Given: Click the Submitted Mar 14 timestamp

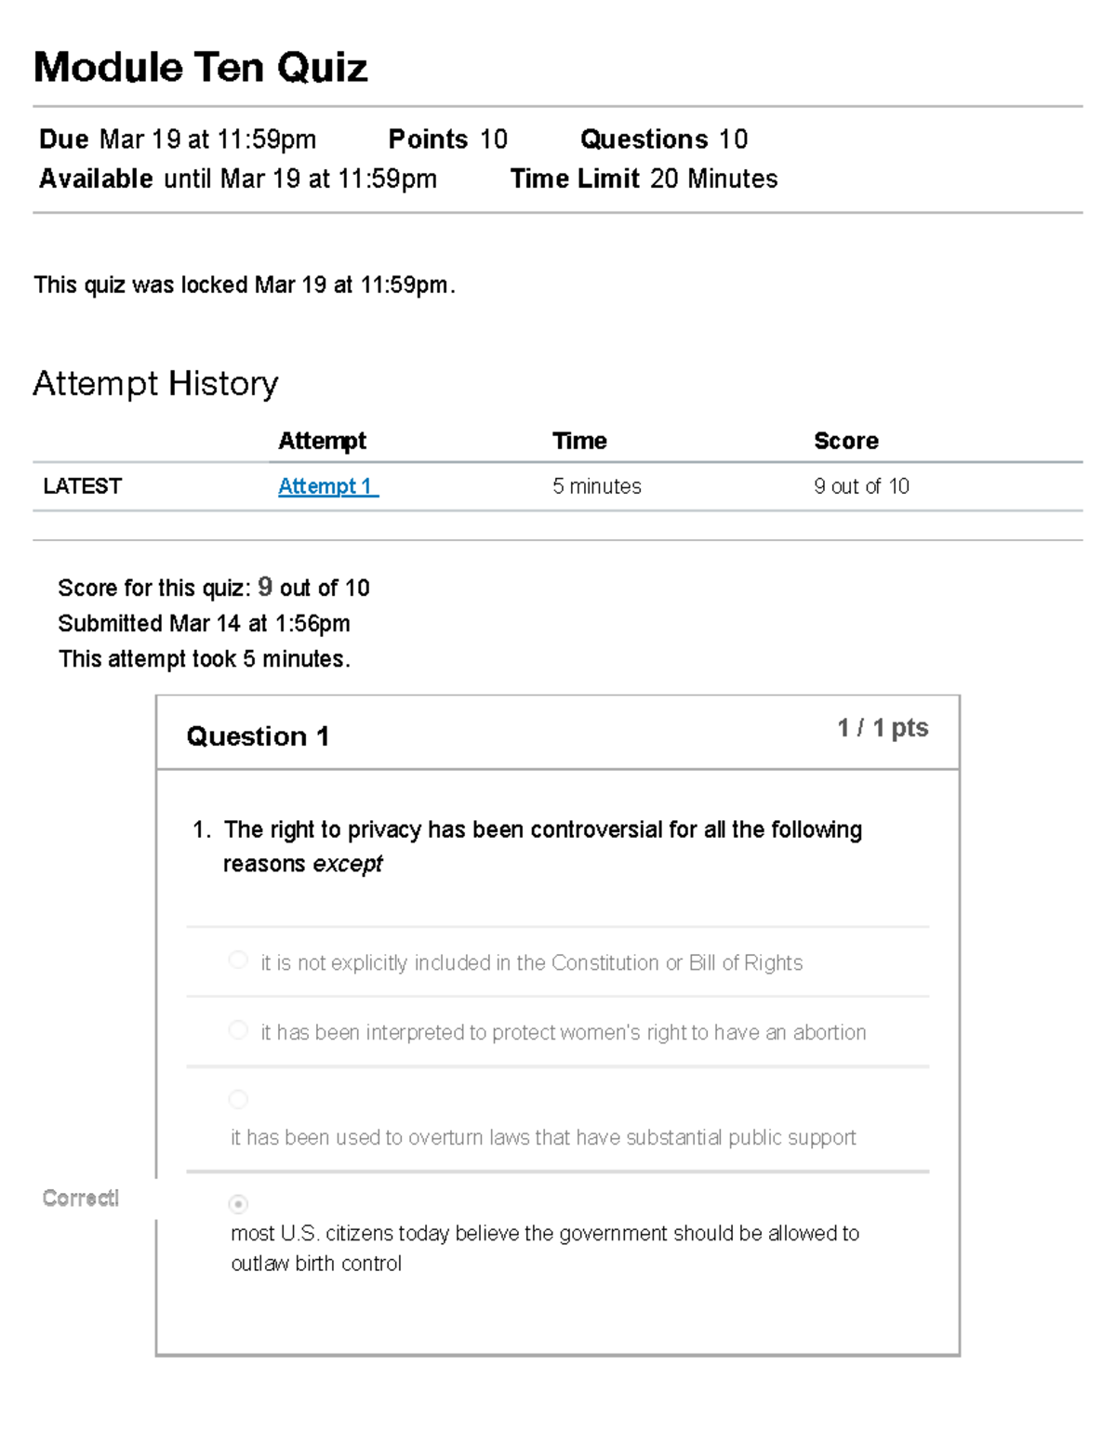Looking at the screenshot, I should (205, 624).
